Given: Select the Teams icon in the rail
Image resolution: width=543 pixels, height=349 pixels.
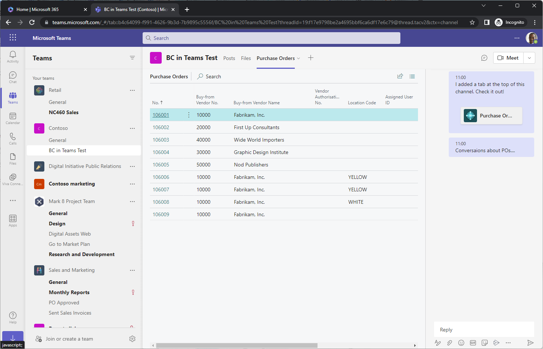Looking at the screenshot, I should point(13,98).
